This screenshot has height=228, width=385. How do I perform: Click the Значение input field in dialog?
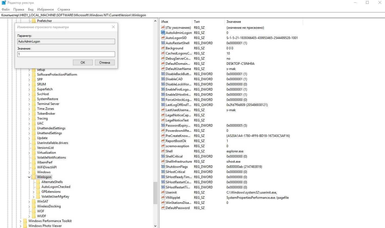click(66, 54)
